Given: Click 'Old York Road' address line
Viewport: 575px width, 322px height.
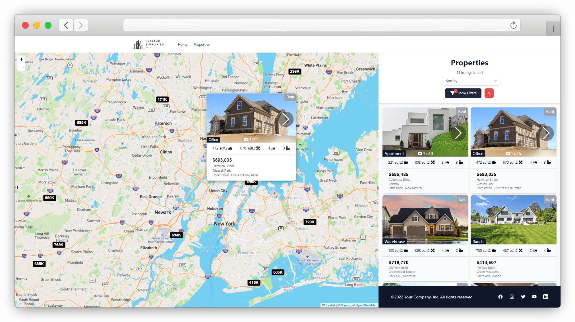Looking at the screenshot, I should (398, 268).
